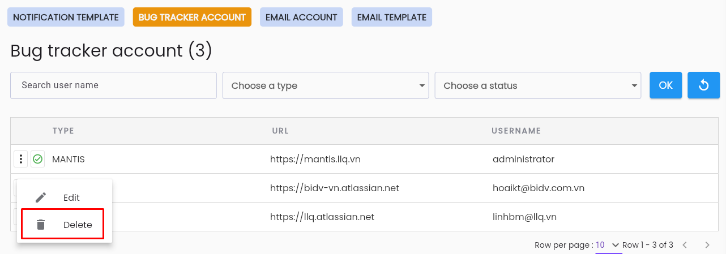Expand the Choose a type dropdown
This screenshot has width=726, height=254.
tap(326, 85)
